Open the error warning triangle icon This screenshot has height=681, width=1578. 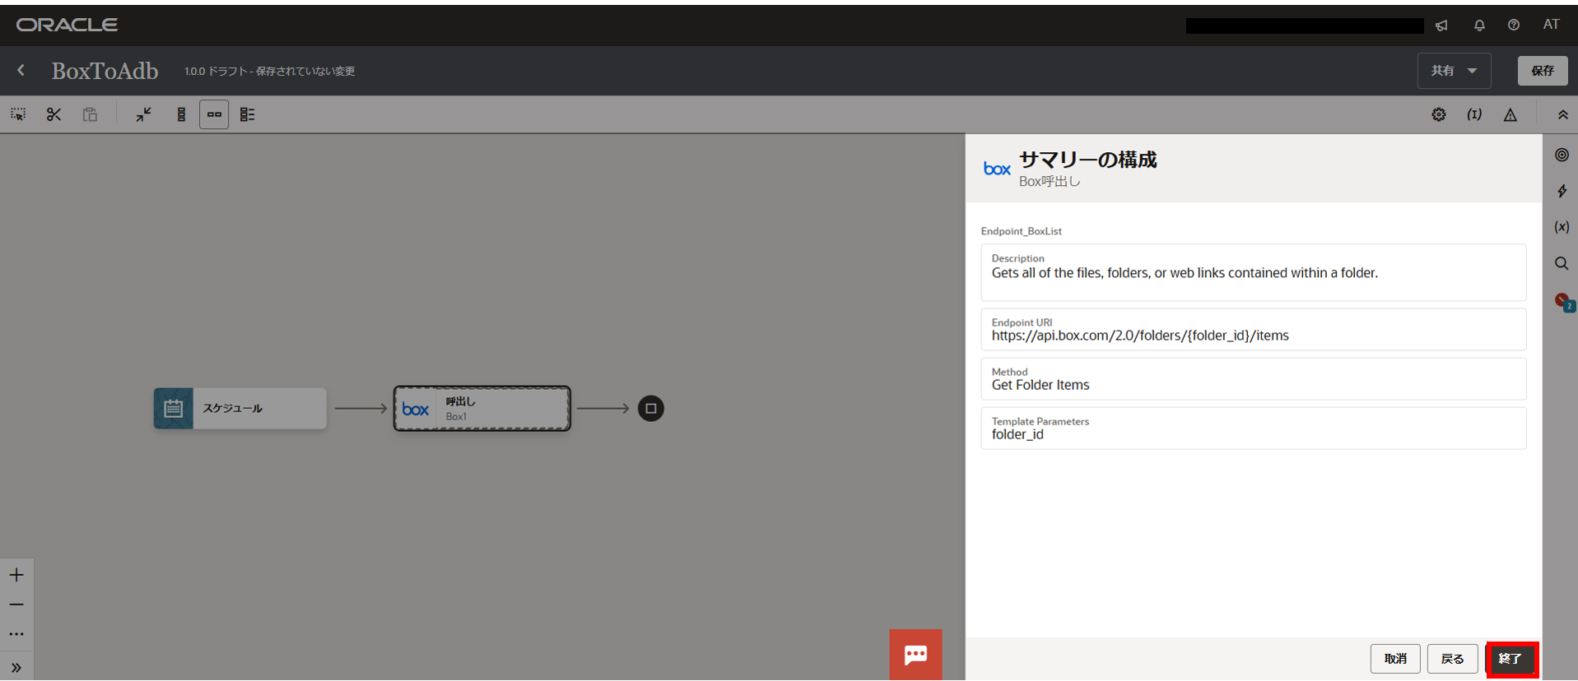1511,114
